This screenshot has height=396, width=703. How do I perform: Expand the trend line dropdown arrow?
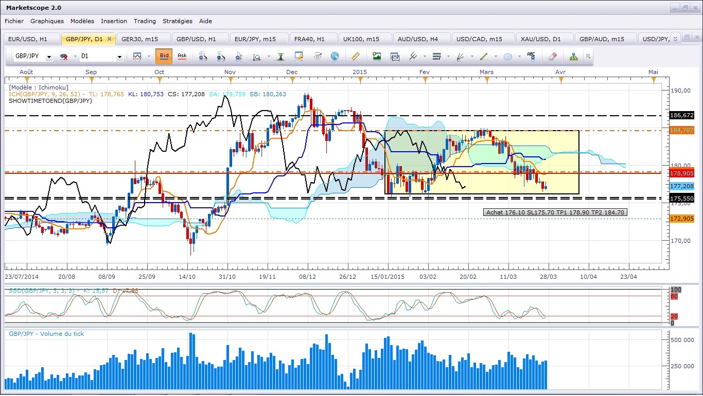(496, 57)
